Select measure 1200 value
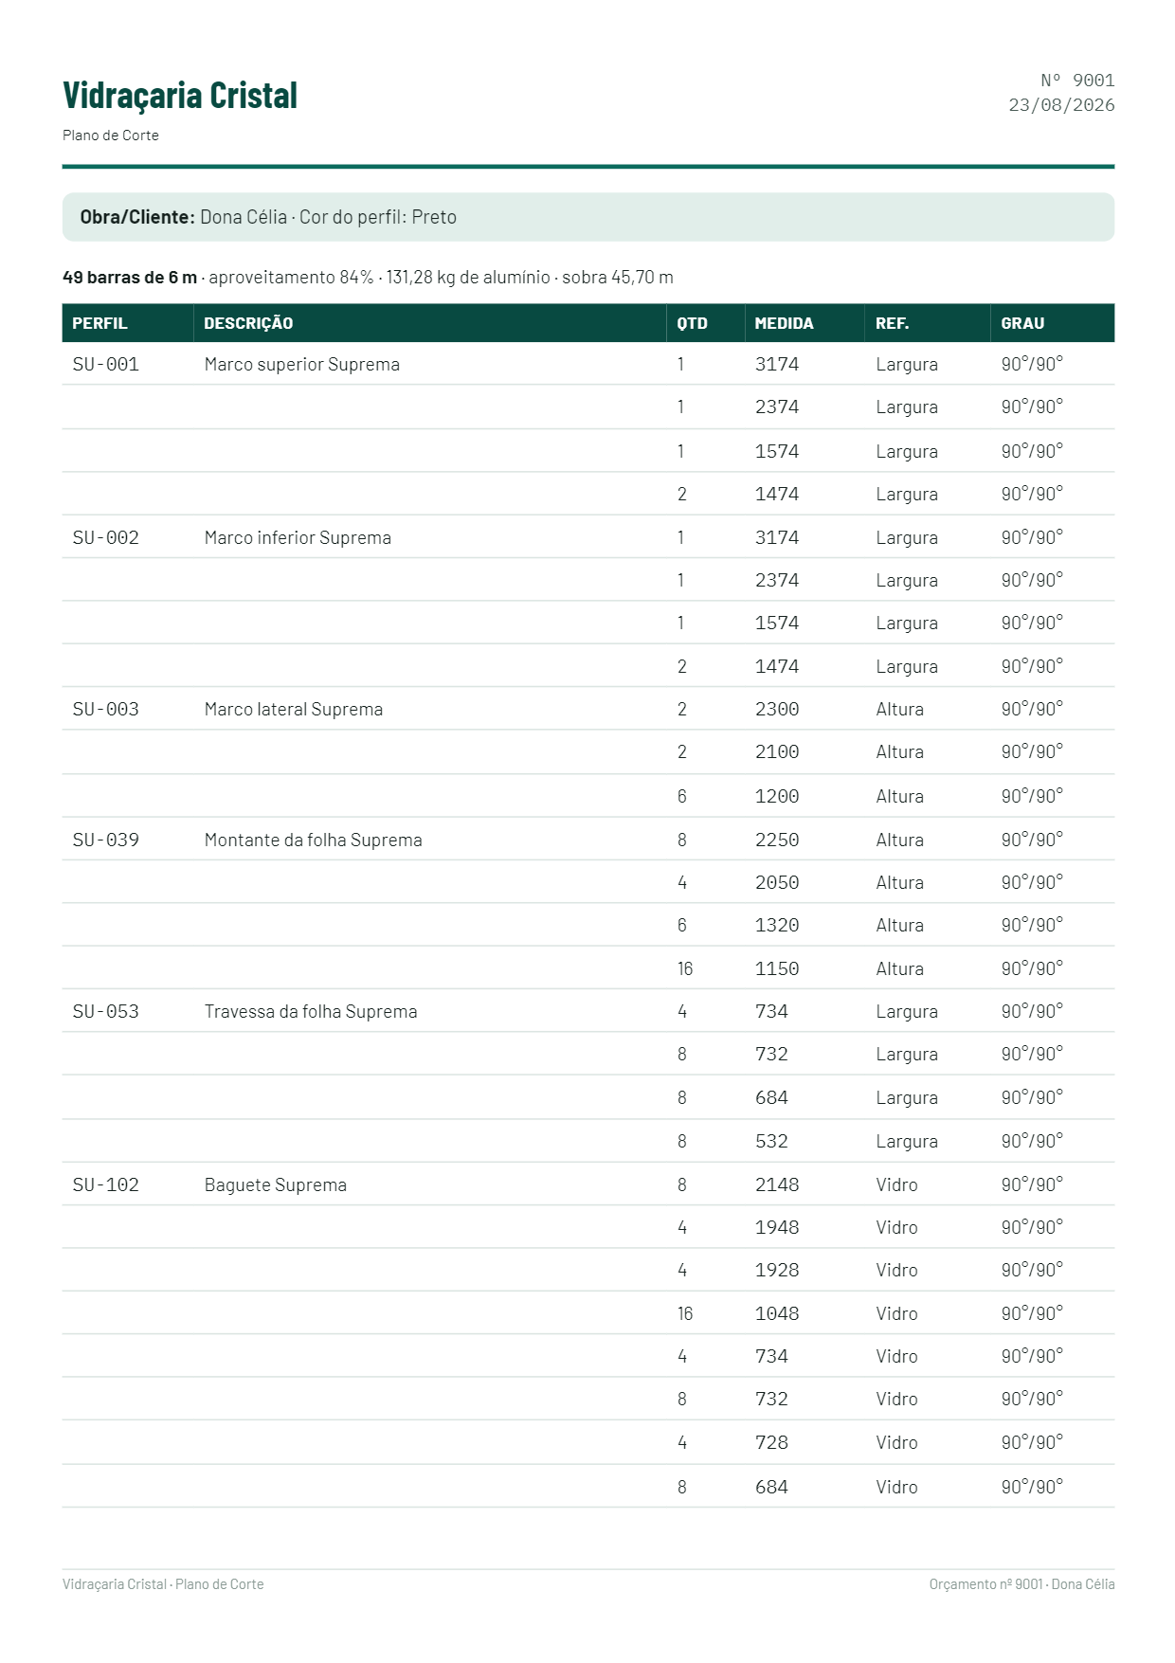This screenshot has width=1175, height=1663. pyautogui.click(x=777, y=796)
